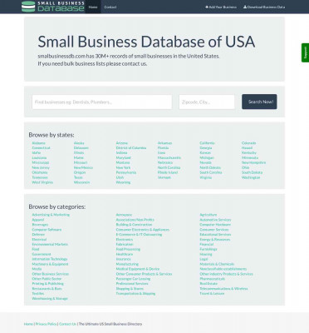The height and width of the screenshot is (333, 309).
Task: Open Machinery & Equipment category
Action: tap(50, 264)
